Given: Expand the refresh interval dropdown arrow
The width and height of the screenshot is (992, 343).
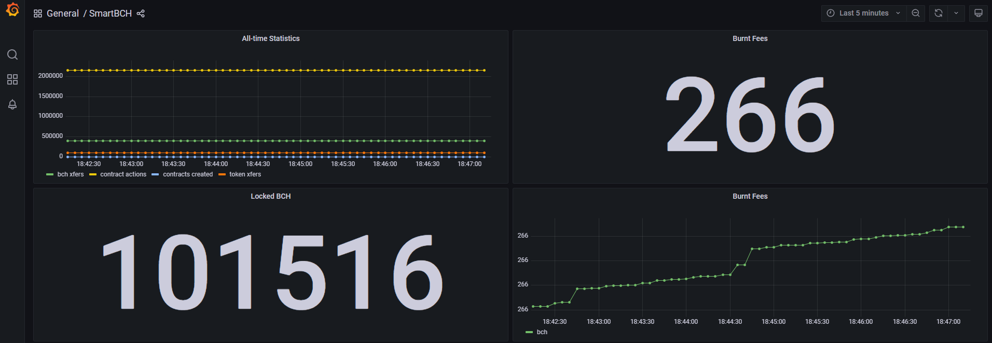Looking at the screenshot, I should (x=956, y=13).
